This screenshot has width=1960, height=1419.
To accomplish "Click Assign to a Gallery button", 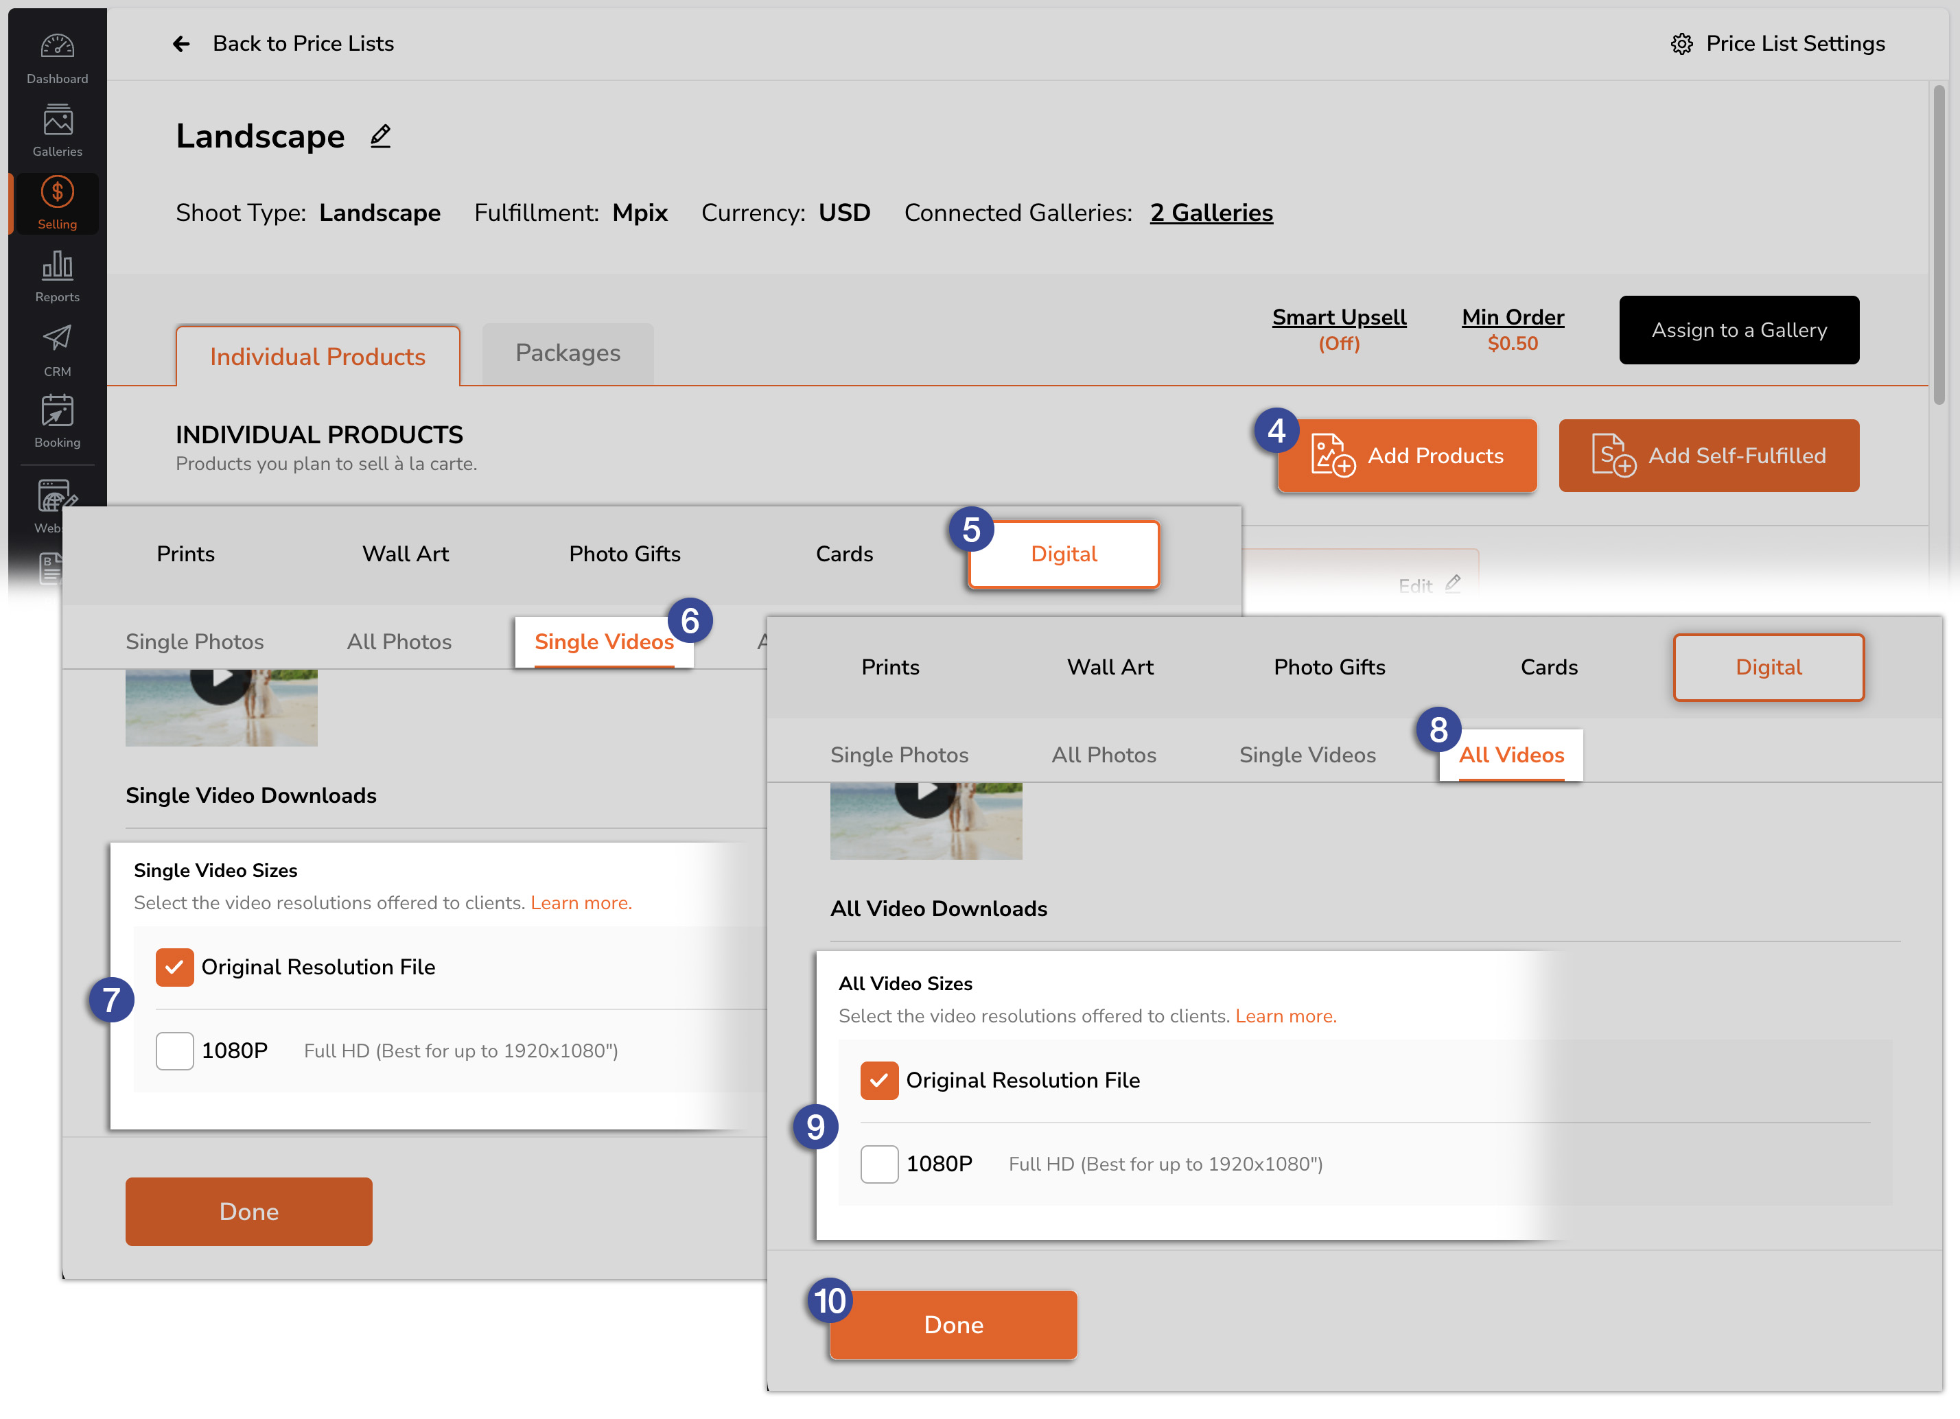I will 1739,330.
